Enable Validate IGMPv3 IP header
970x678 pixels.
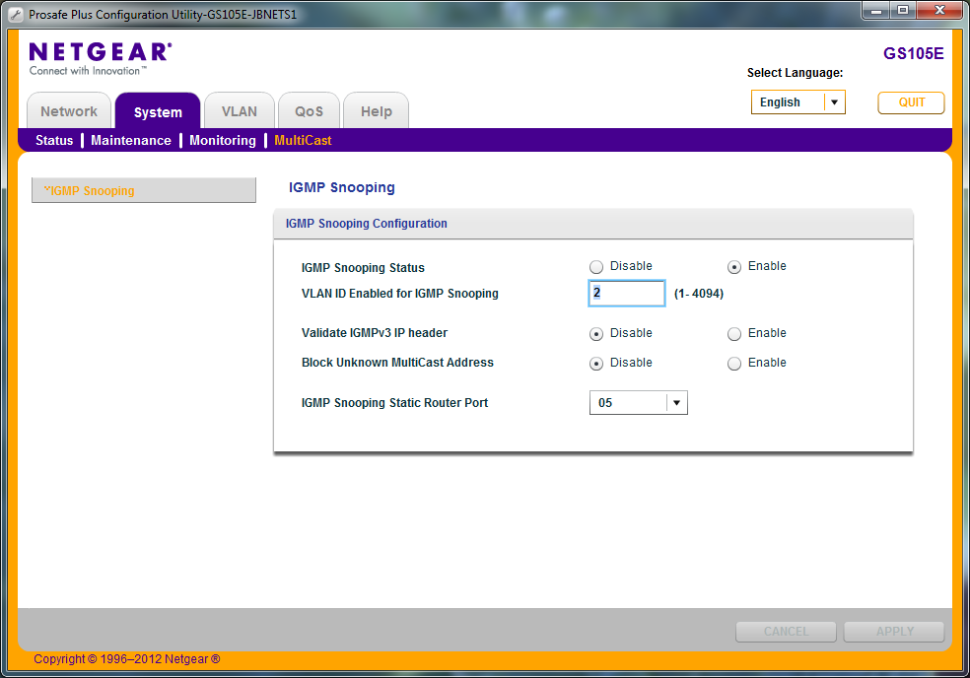tap(734, 333)
